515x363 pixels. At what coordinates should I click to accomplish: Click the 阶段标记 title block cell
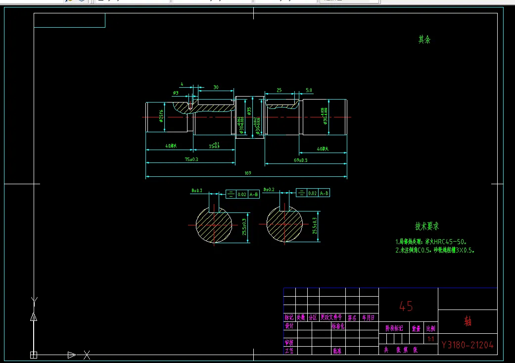click(394, 328)
